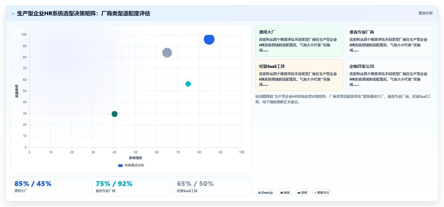Screen dimensions: 444x207
Task: Click the 内容重点分布 legend label
Action: tap(134, 165)
